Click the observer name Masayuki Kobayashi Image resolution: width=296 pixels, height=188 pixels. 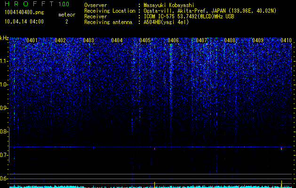click(x=169, y=5)
